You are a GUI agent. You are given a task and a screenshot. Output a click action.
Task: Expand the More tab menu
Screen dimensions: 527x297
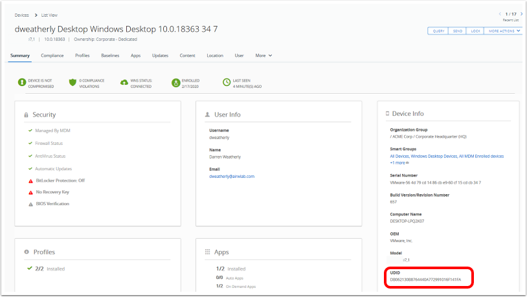263,56
